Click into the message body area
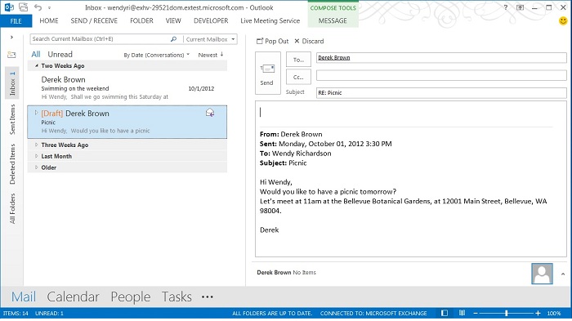The width and height of the screenshot is (572, 321). 411,179
